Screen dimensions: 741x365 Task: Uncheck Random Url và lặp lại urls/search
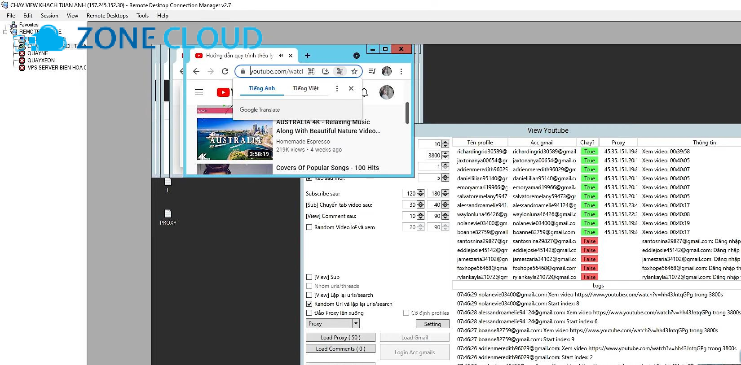click(x=309, y=304)
